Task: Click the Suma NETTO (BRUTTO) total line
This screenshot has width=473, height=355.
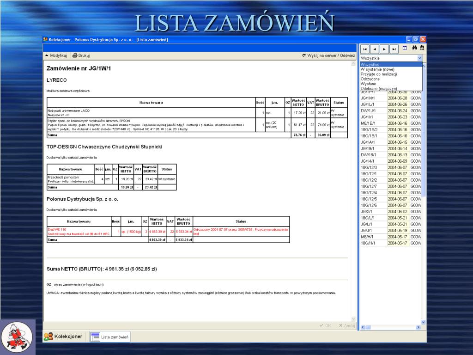Action: tap(102, 269)
